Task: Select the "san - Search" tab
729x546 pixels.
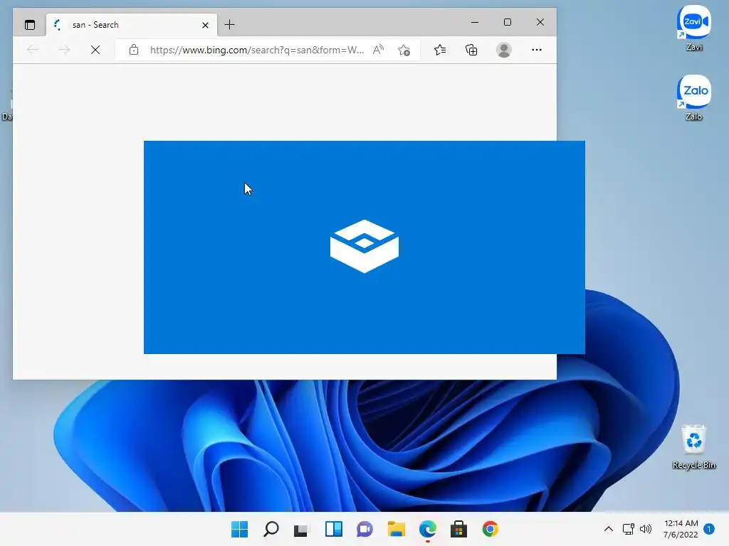Action: coord(132,25)
